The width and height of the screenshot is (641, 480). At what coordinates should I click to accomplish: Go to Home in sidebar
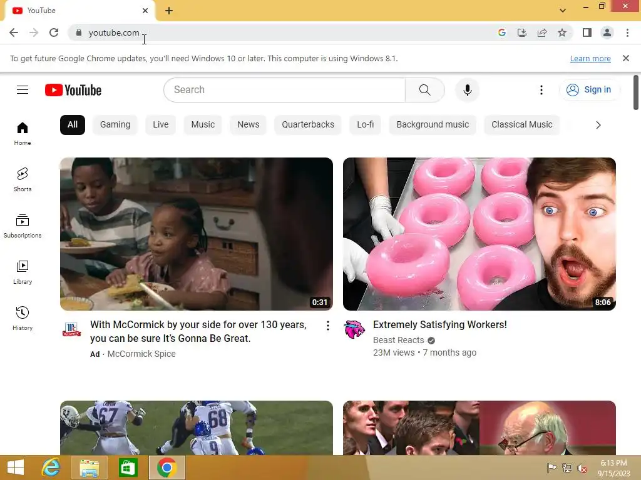click(x=23, y=134)
